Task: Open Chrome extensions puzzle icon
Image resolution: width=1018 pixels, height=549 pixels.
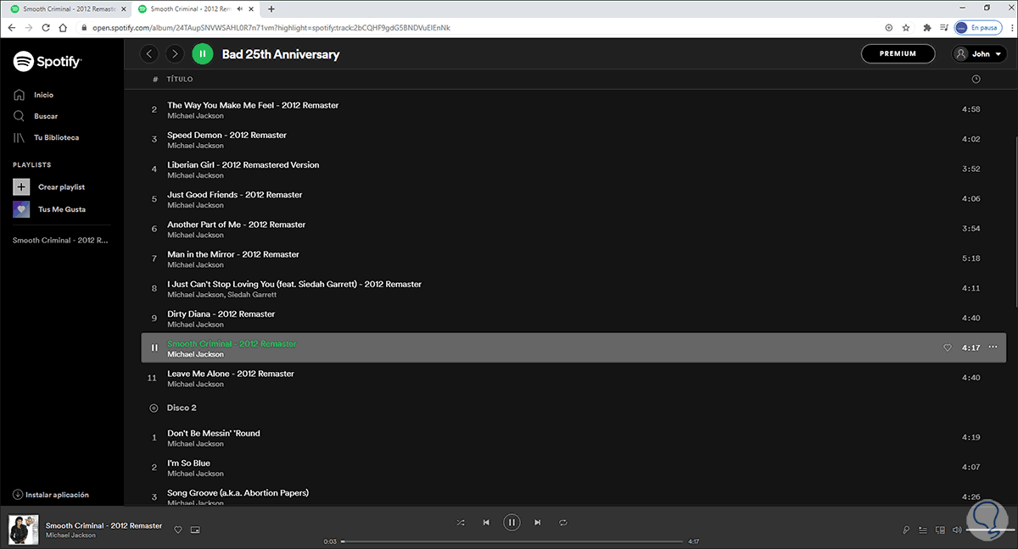Action: [x=927, y=28]
